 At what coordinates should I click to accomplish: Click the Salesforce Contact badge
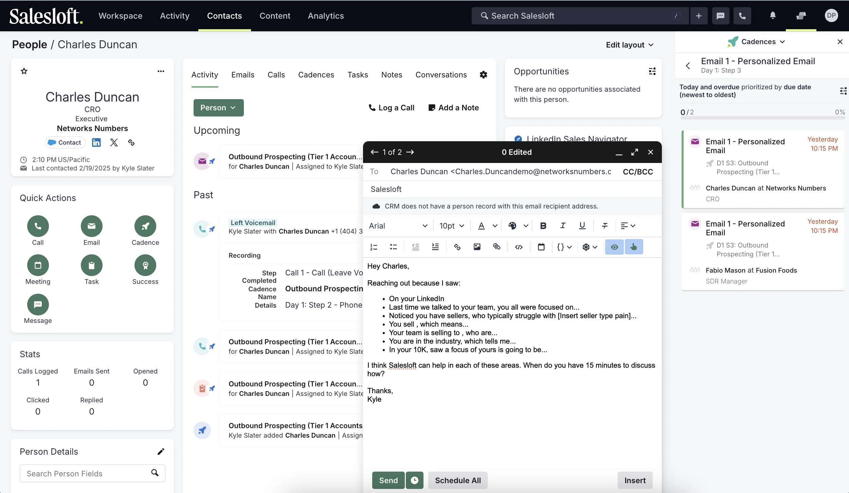click(65, 143)
